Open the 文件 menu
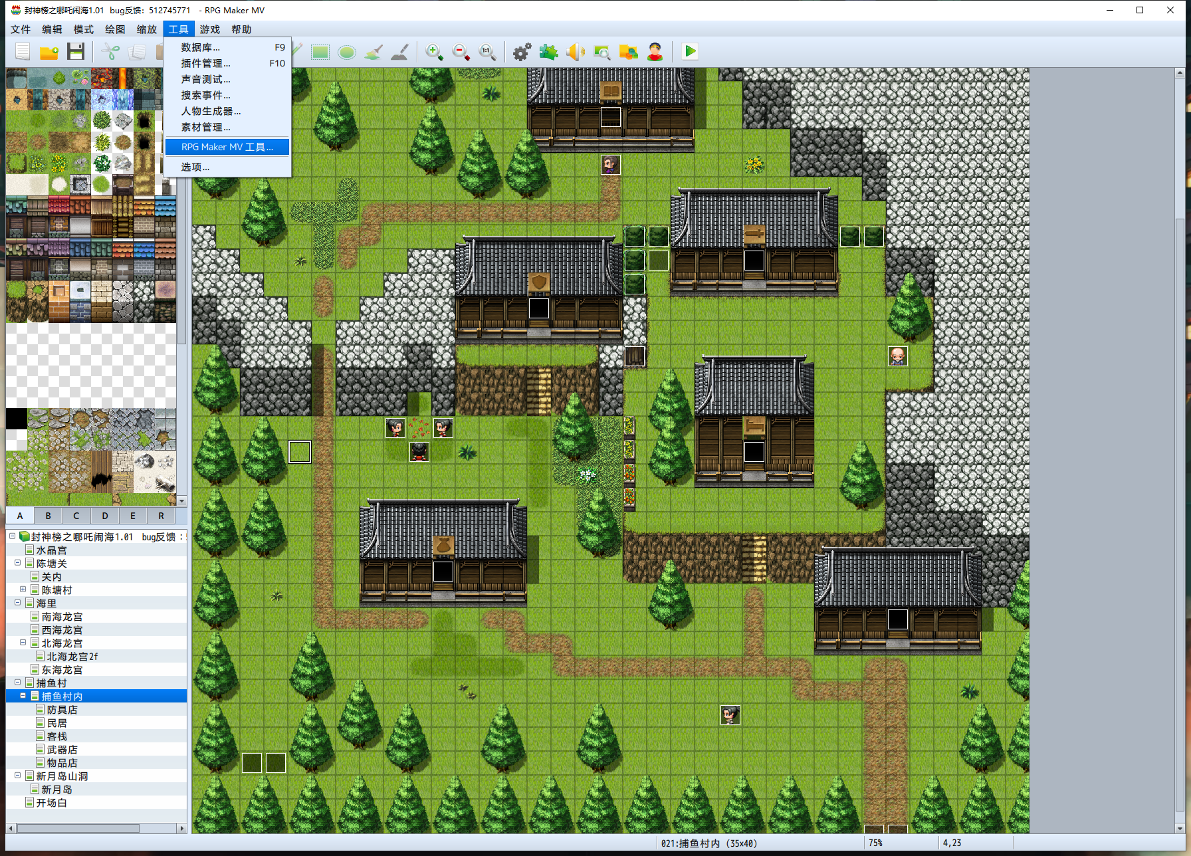 click(x=21, y=29)
